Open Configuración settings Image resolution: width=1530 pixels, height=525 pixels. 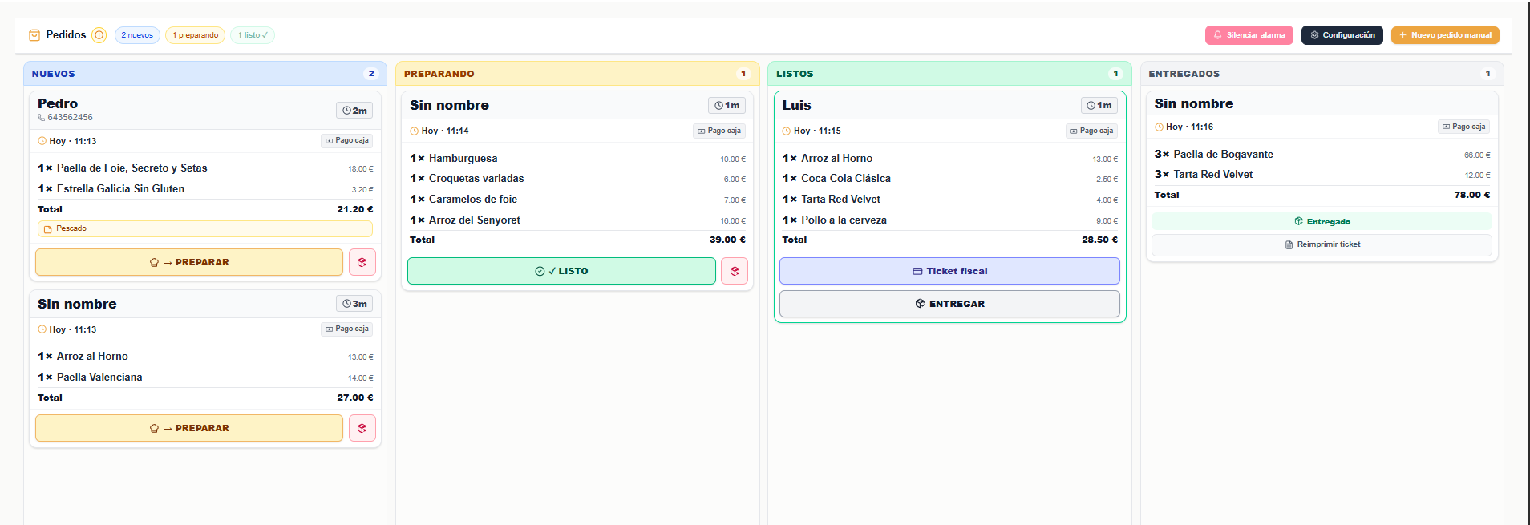point(1342,35)
